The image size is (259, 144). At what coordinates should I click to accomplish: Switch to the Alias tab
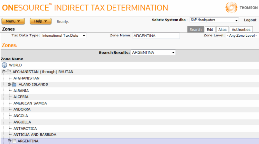coord(222,30)
